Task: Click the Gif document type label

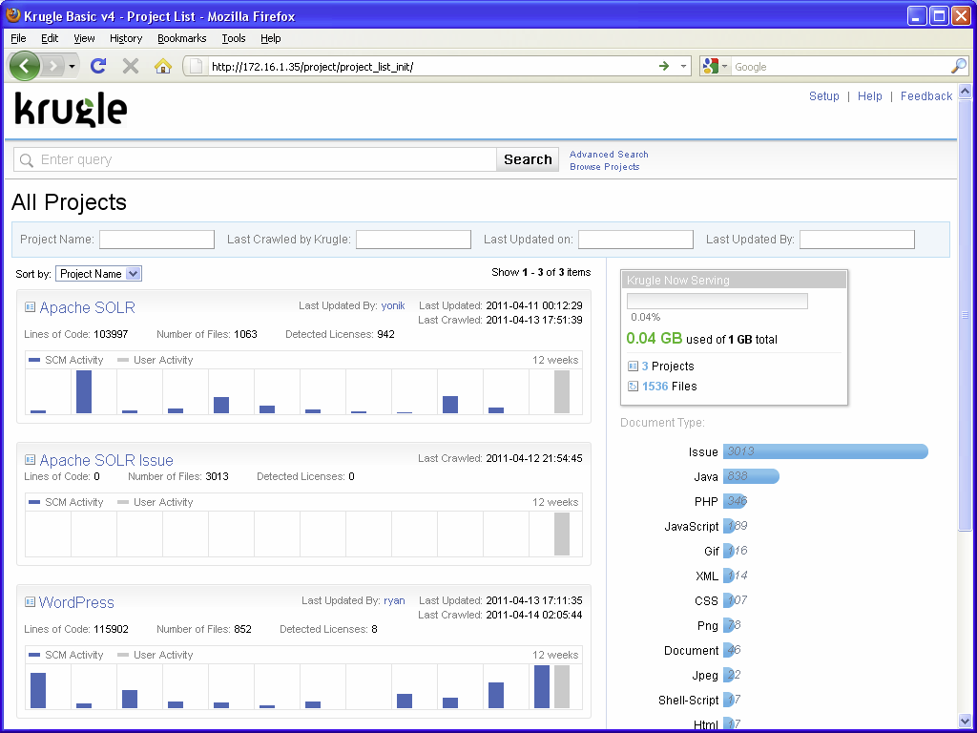Action: (x=711, y=551)
